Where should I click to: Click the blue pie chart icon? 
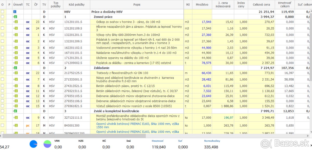pos(34,144)
